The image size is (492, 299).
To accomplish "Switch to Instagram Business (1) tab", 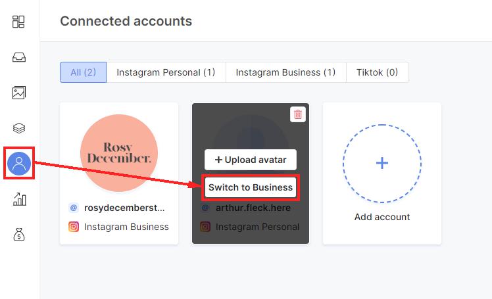I will tap(286, 72).
